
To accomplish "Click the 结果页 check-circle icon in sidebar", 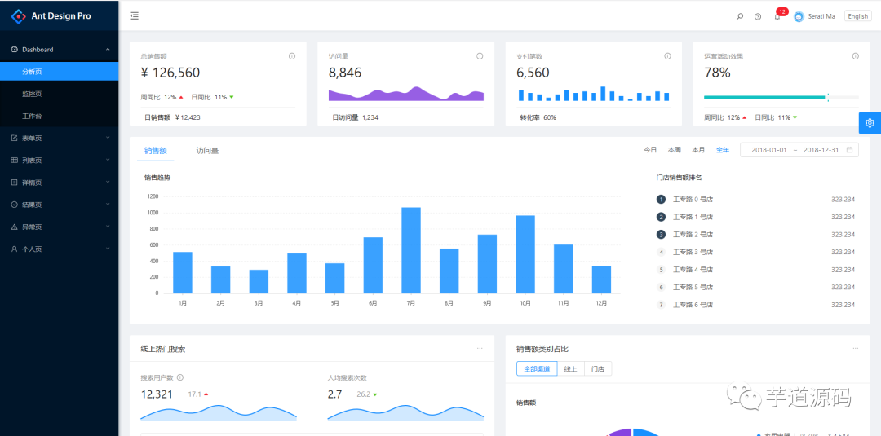I will (15, 205).
